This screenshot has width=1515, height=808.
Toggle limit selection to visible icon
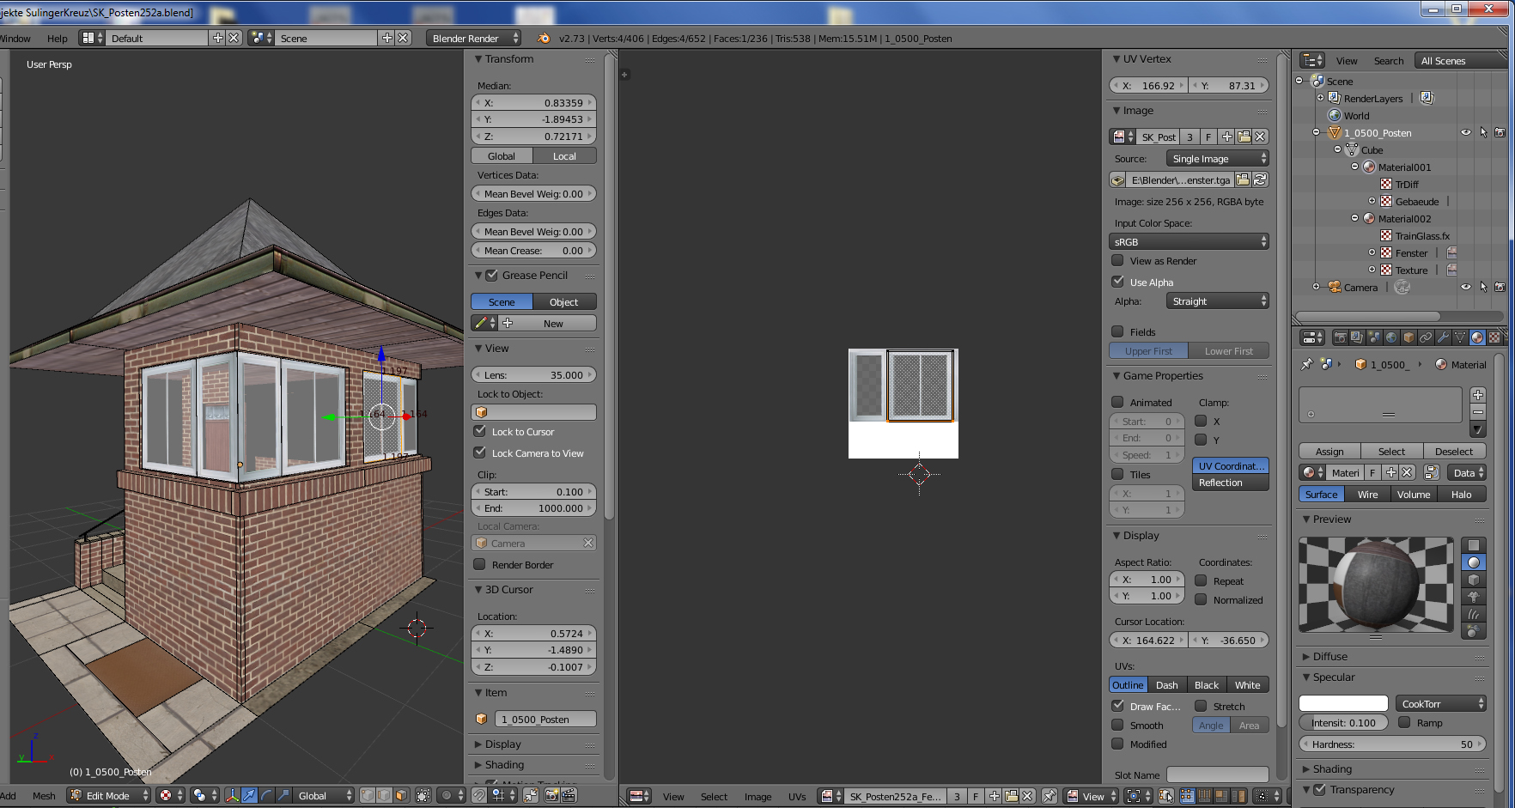tap(423, 796)
